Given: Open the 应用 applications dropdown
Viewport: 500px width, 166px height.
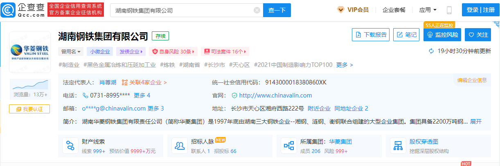Looking at the screenshot, I should coord(428,10).
